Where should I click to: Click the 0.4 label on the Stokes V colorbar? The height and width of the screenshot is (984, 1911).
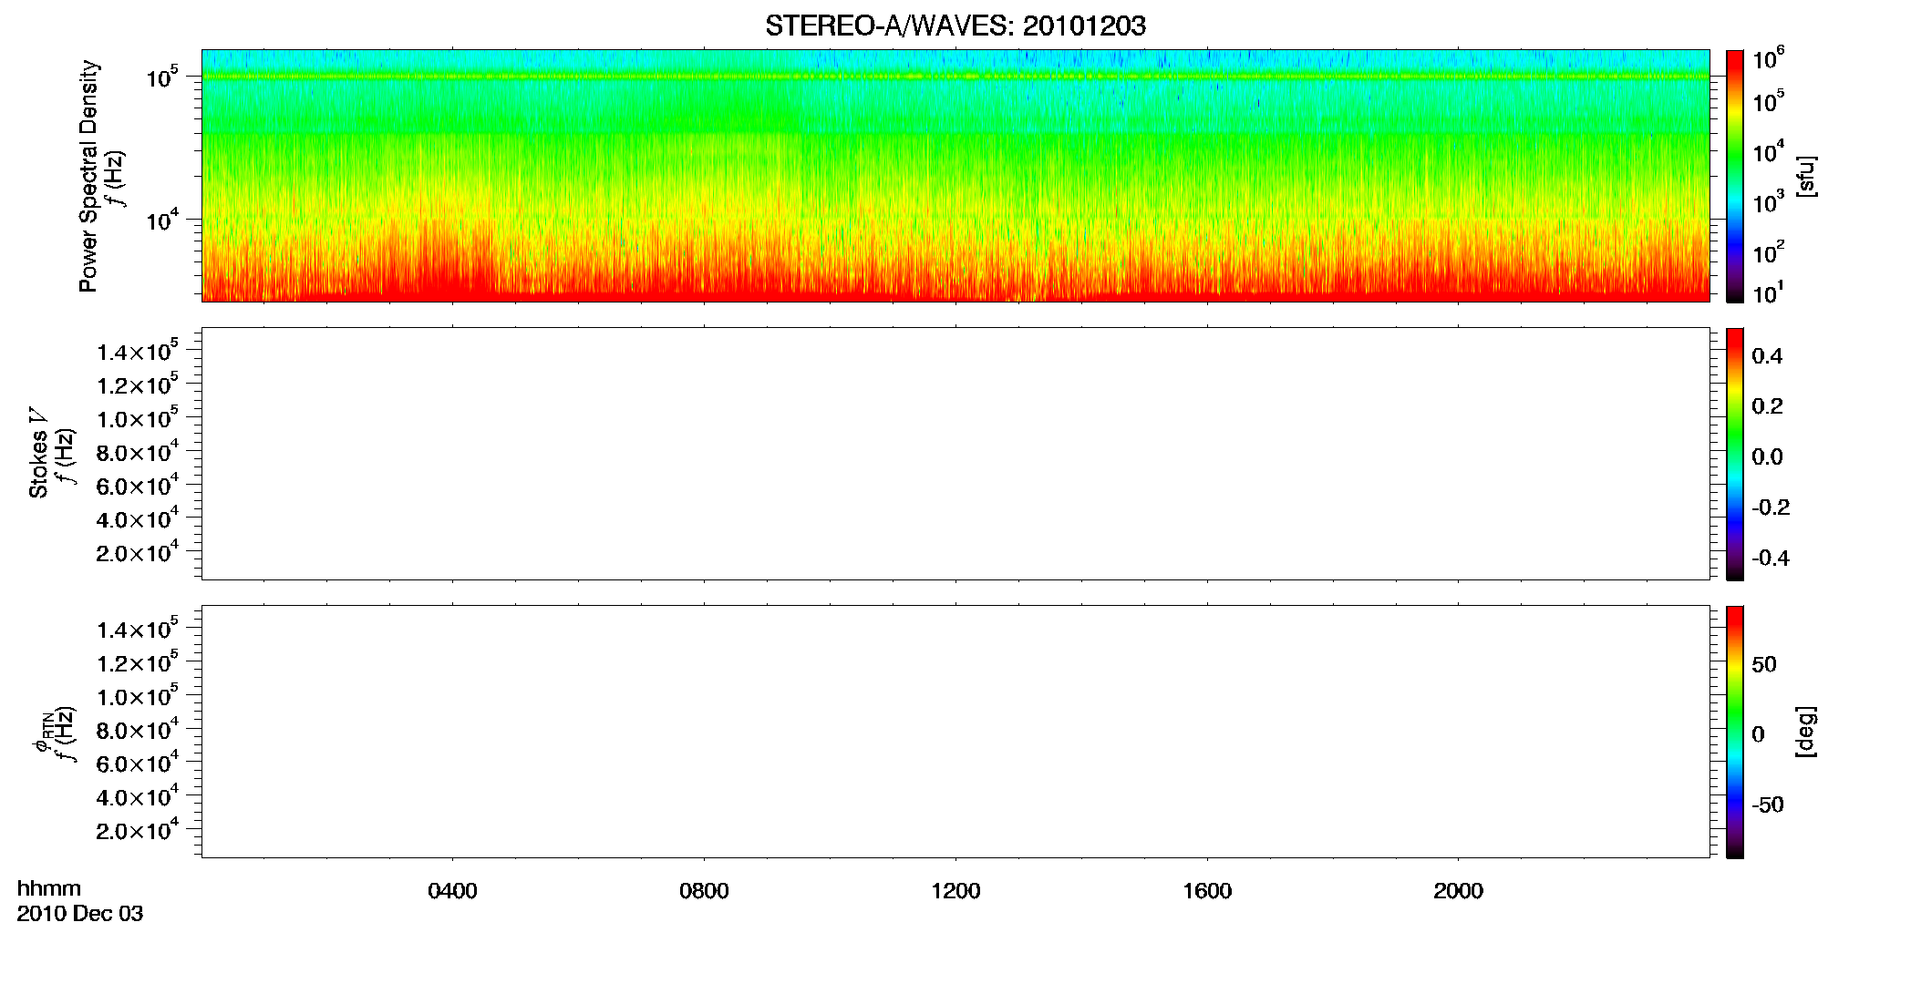(1767, 356)
